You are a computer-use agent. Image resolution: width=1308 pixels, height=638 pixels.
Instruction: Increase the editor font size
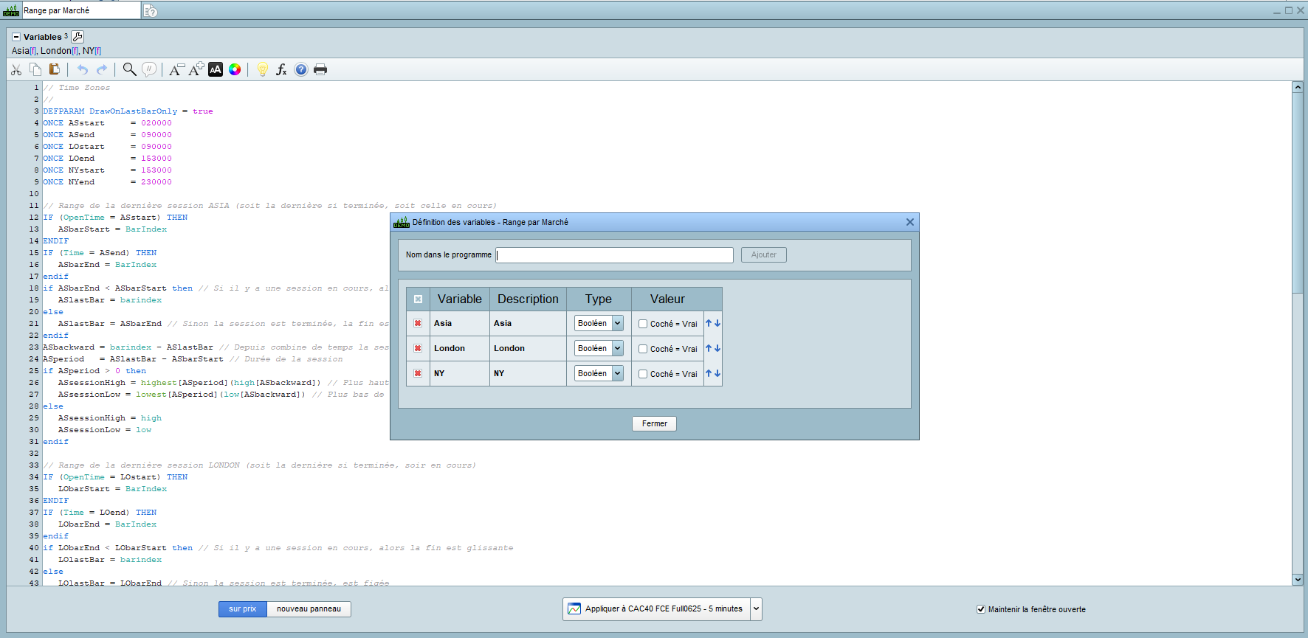(196, 69)
